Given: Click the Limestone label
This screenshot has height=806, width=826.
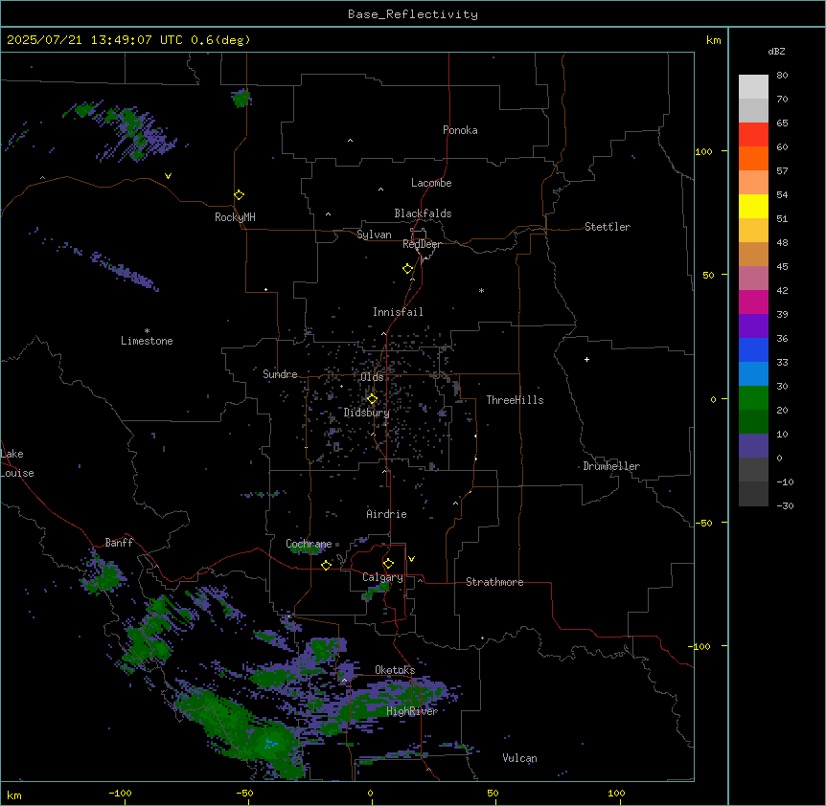Looking at the screenshot, I should pyautogui.click(x=147, y=341).
